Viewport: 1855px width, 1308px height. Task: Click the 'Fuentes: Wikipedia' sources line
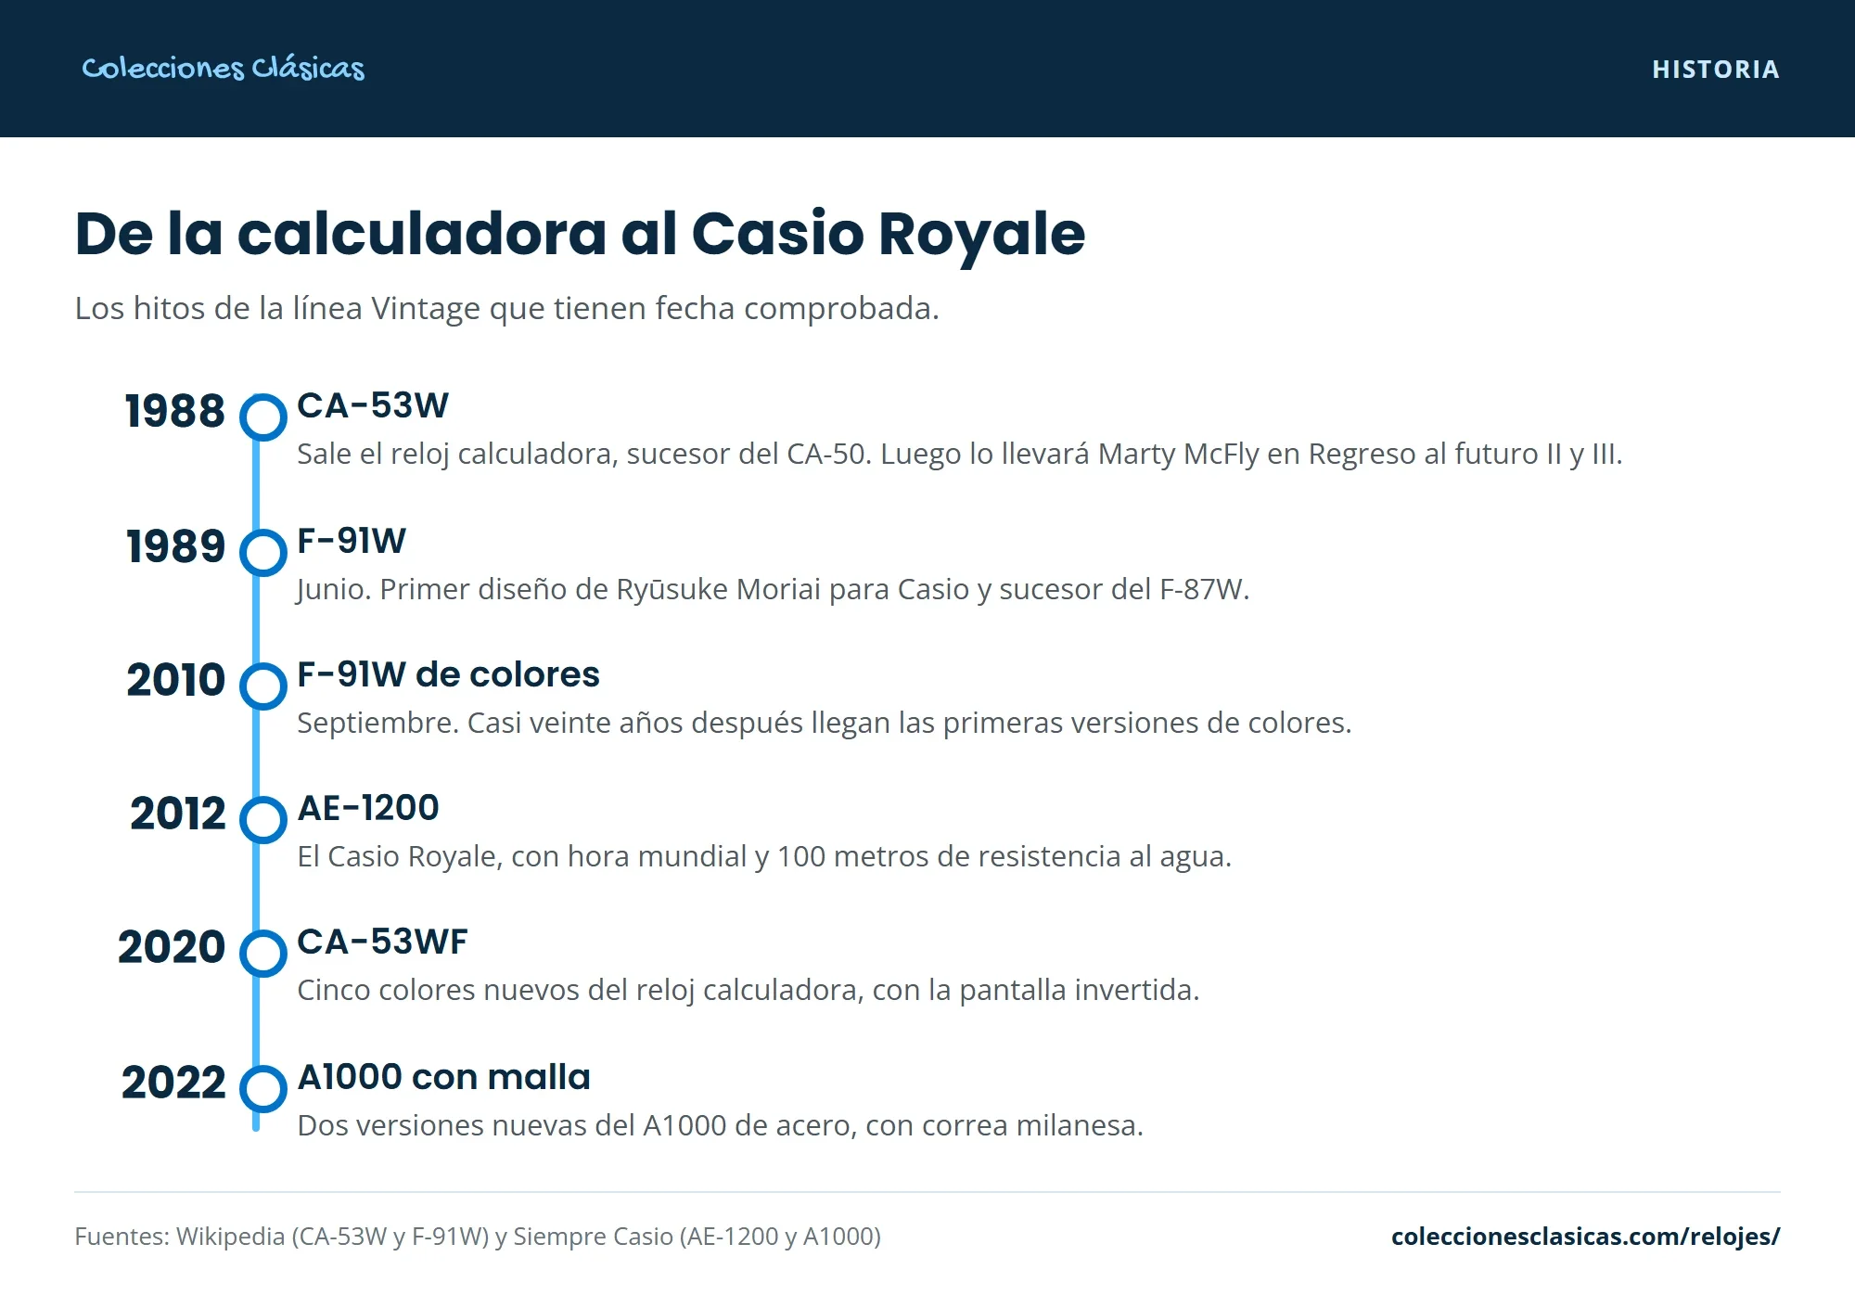[x=478, y=1237]
